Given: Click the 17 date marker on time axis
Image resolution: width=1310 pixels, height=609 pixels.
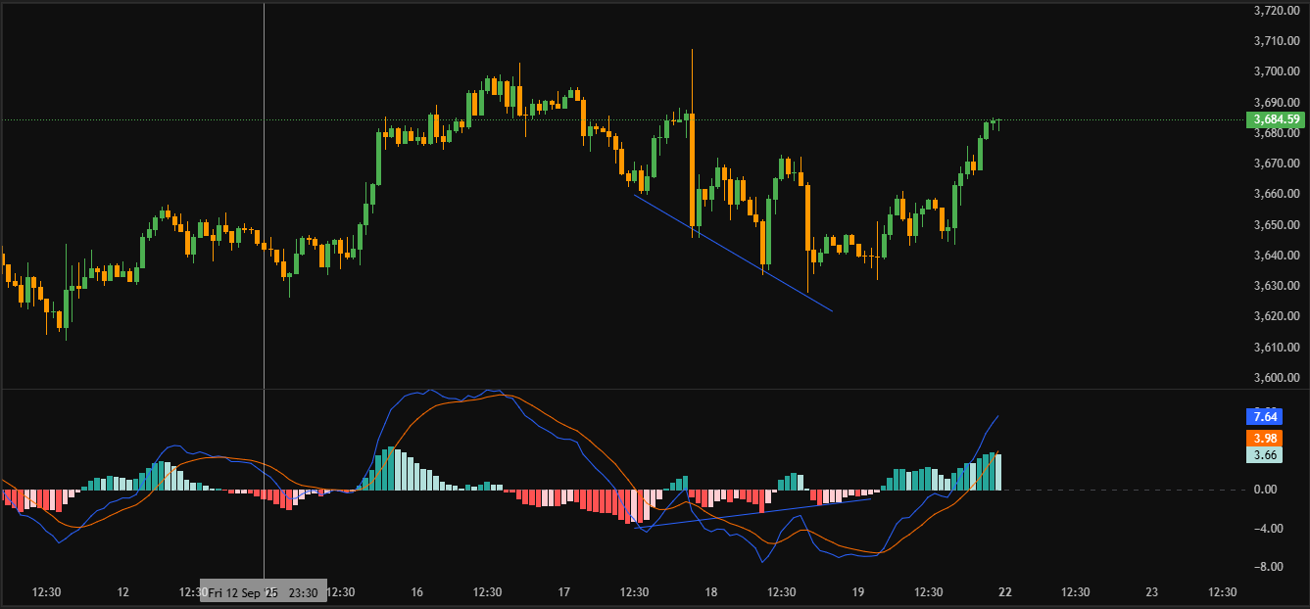Looking at the screenshot, I should coord(564,592).
